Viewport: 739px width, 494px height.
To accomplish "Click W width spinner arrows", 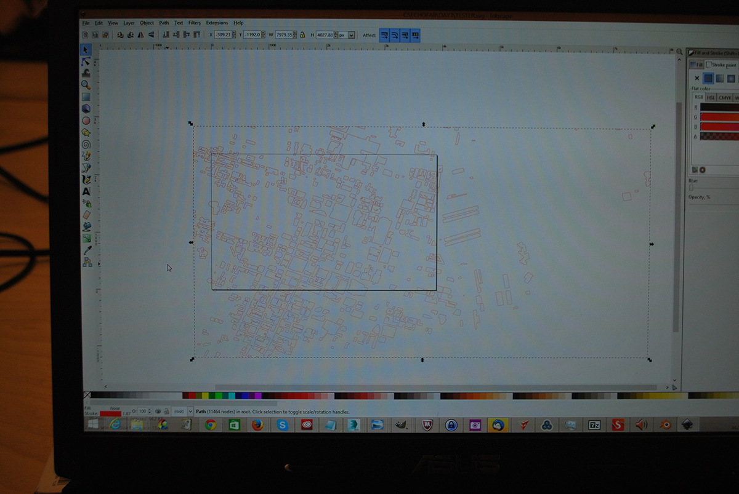I will [x=295, y=35].
